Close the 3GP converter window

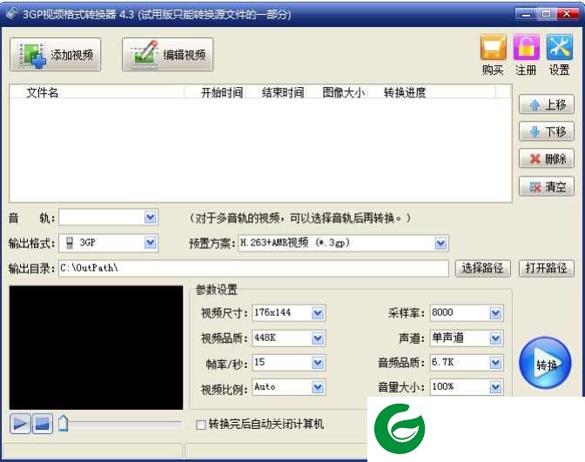point(567,14)
